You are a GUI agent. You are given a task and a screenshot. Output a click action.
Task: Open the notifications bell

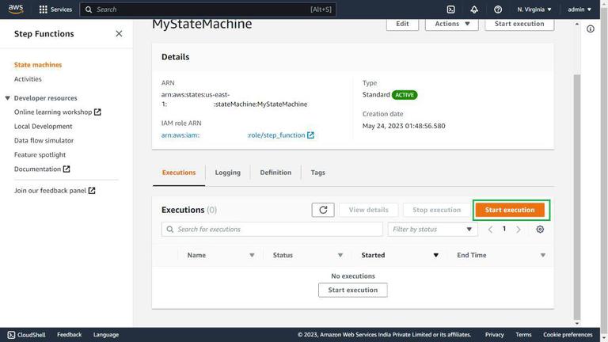tap(474, 9)
